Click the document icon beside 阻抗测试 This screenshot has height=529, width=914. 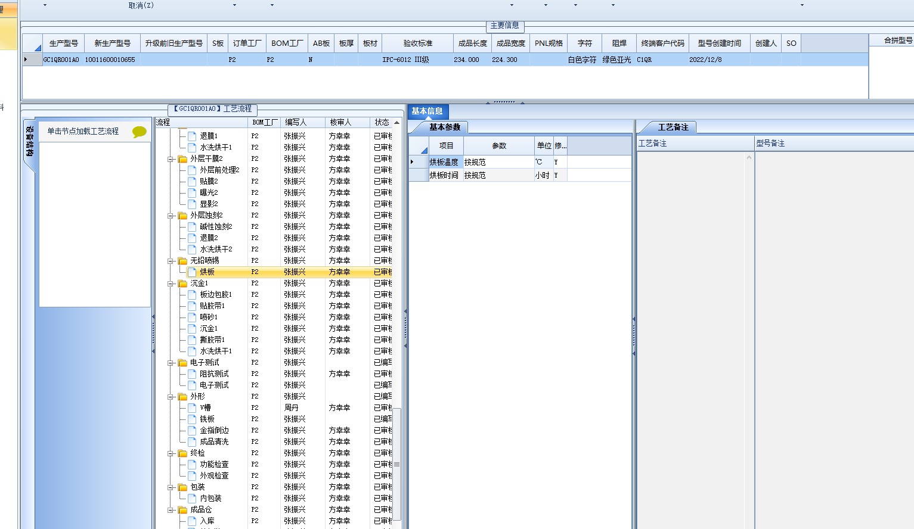coord(192,374)
